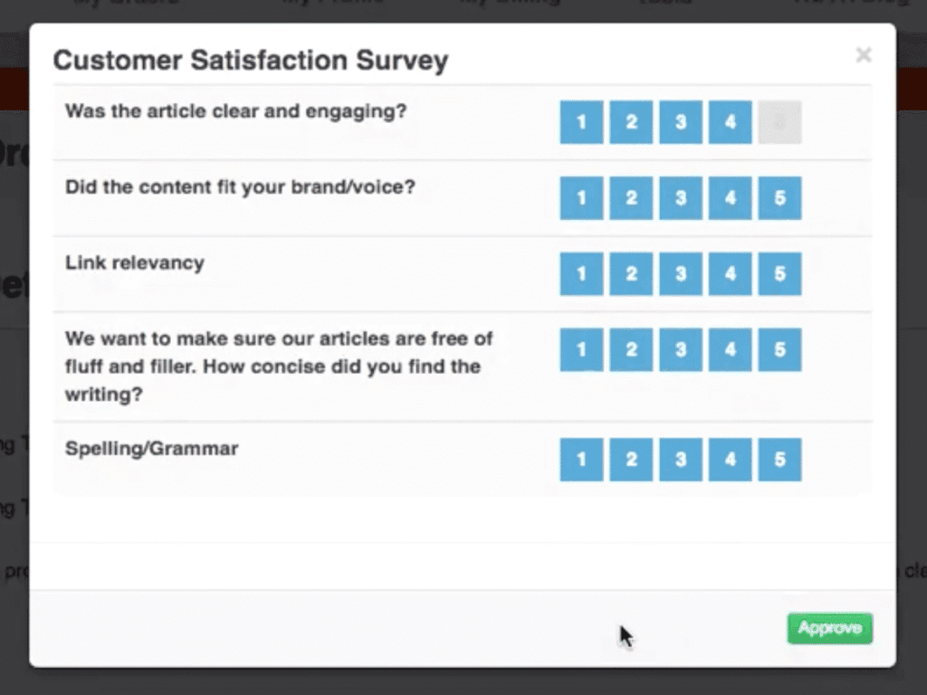
Task: Set Link relevancy rating to 1
Action: (x=581, y=273)
